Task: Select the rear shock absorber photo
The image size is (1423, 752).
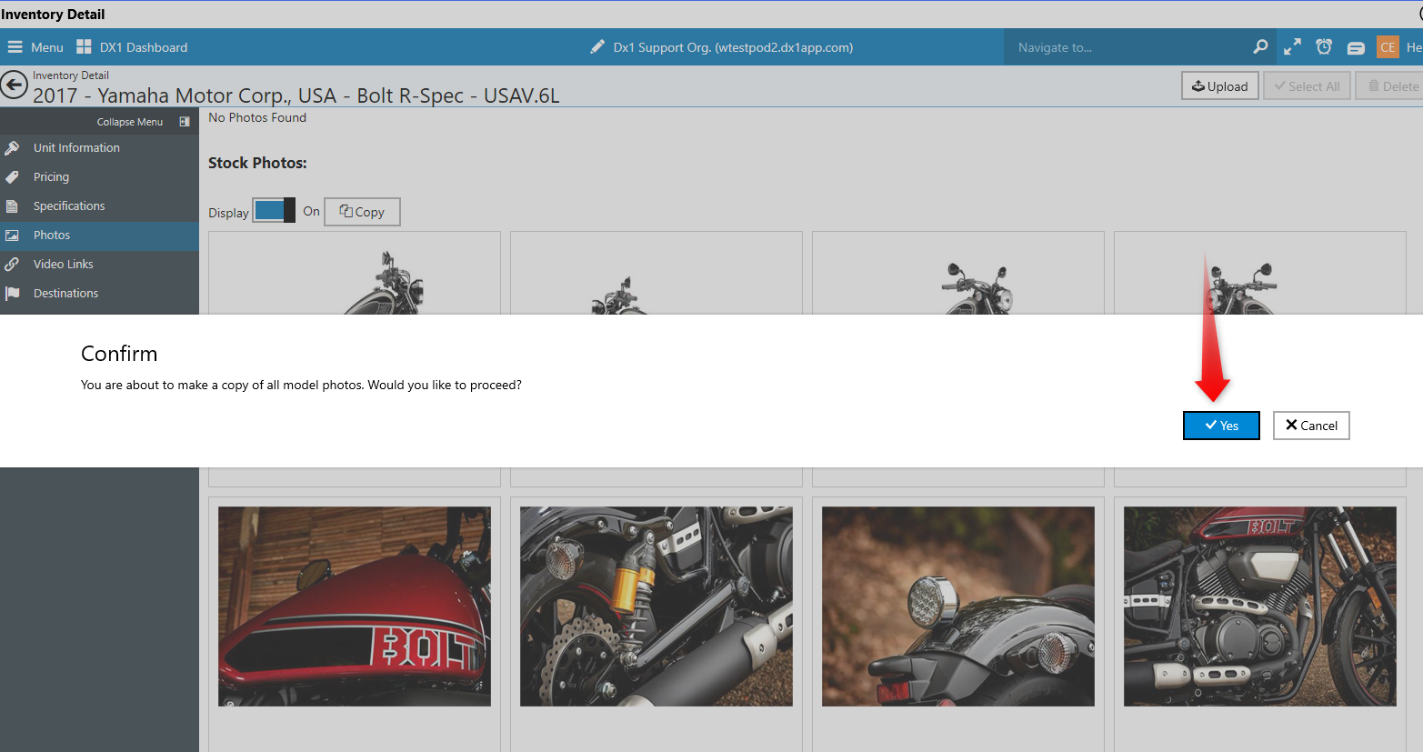Action: pyautogui.click(x=656, y=607)
